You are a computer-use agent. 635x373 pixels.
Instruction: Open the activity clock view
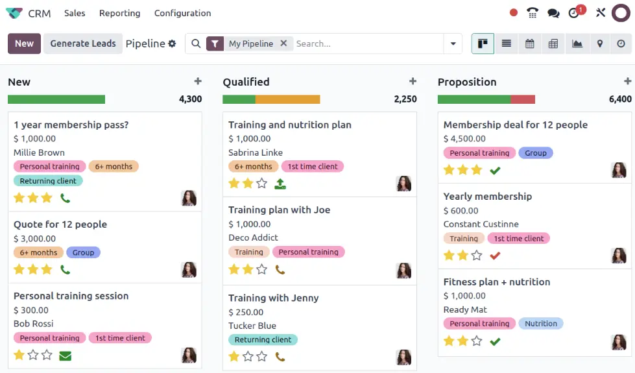click(x=621, y=43)
